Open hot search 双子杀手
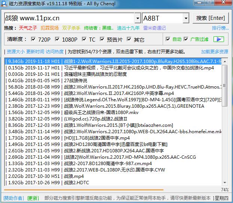 pyautogui.click(x=71, y=28)
